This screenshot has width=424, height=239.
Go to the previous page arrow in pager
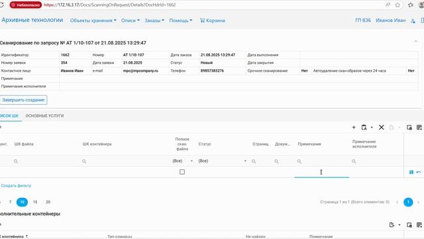tap(397, 202)
